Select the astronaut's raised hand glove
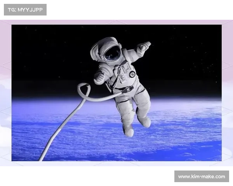Viewport: 233px width, 186px height. [144, 46]
